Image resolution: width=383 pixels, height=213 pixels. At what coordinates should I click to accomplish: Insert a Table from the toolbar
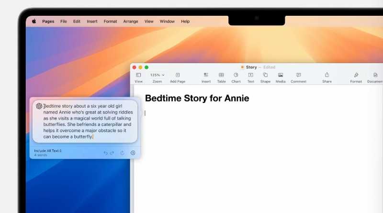coord(221,75)
